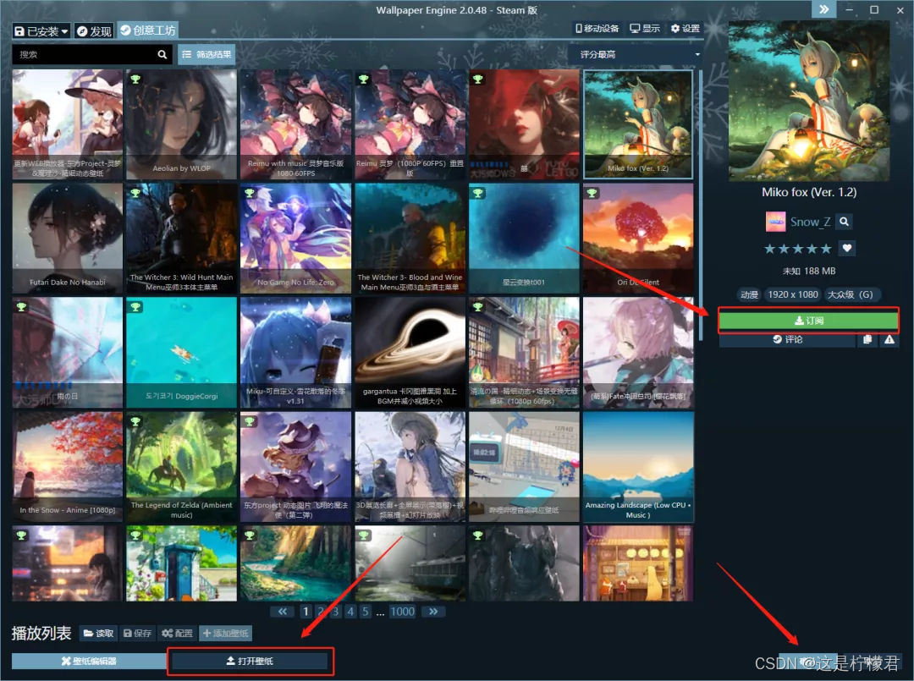Add wallpaper to playlist (添加壁纸)
The width and height of the screenshot is (914, 681).
click(x=226, y=634)
